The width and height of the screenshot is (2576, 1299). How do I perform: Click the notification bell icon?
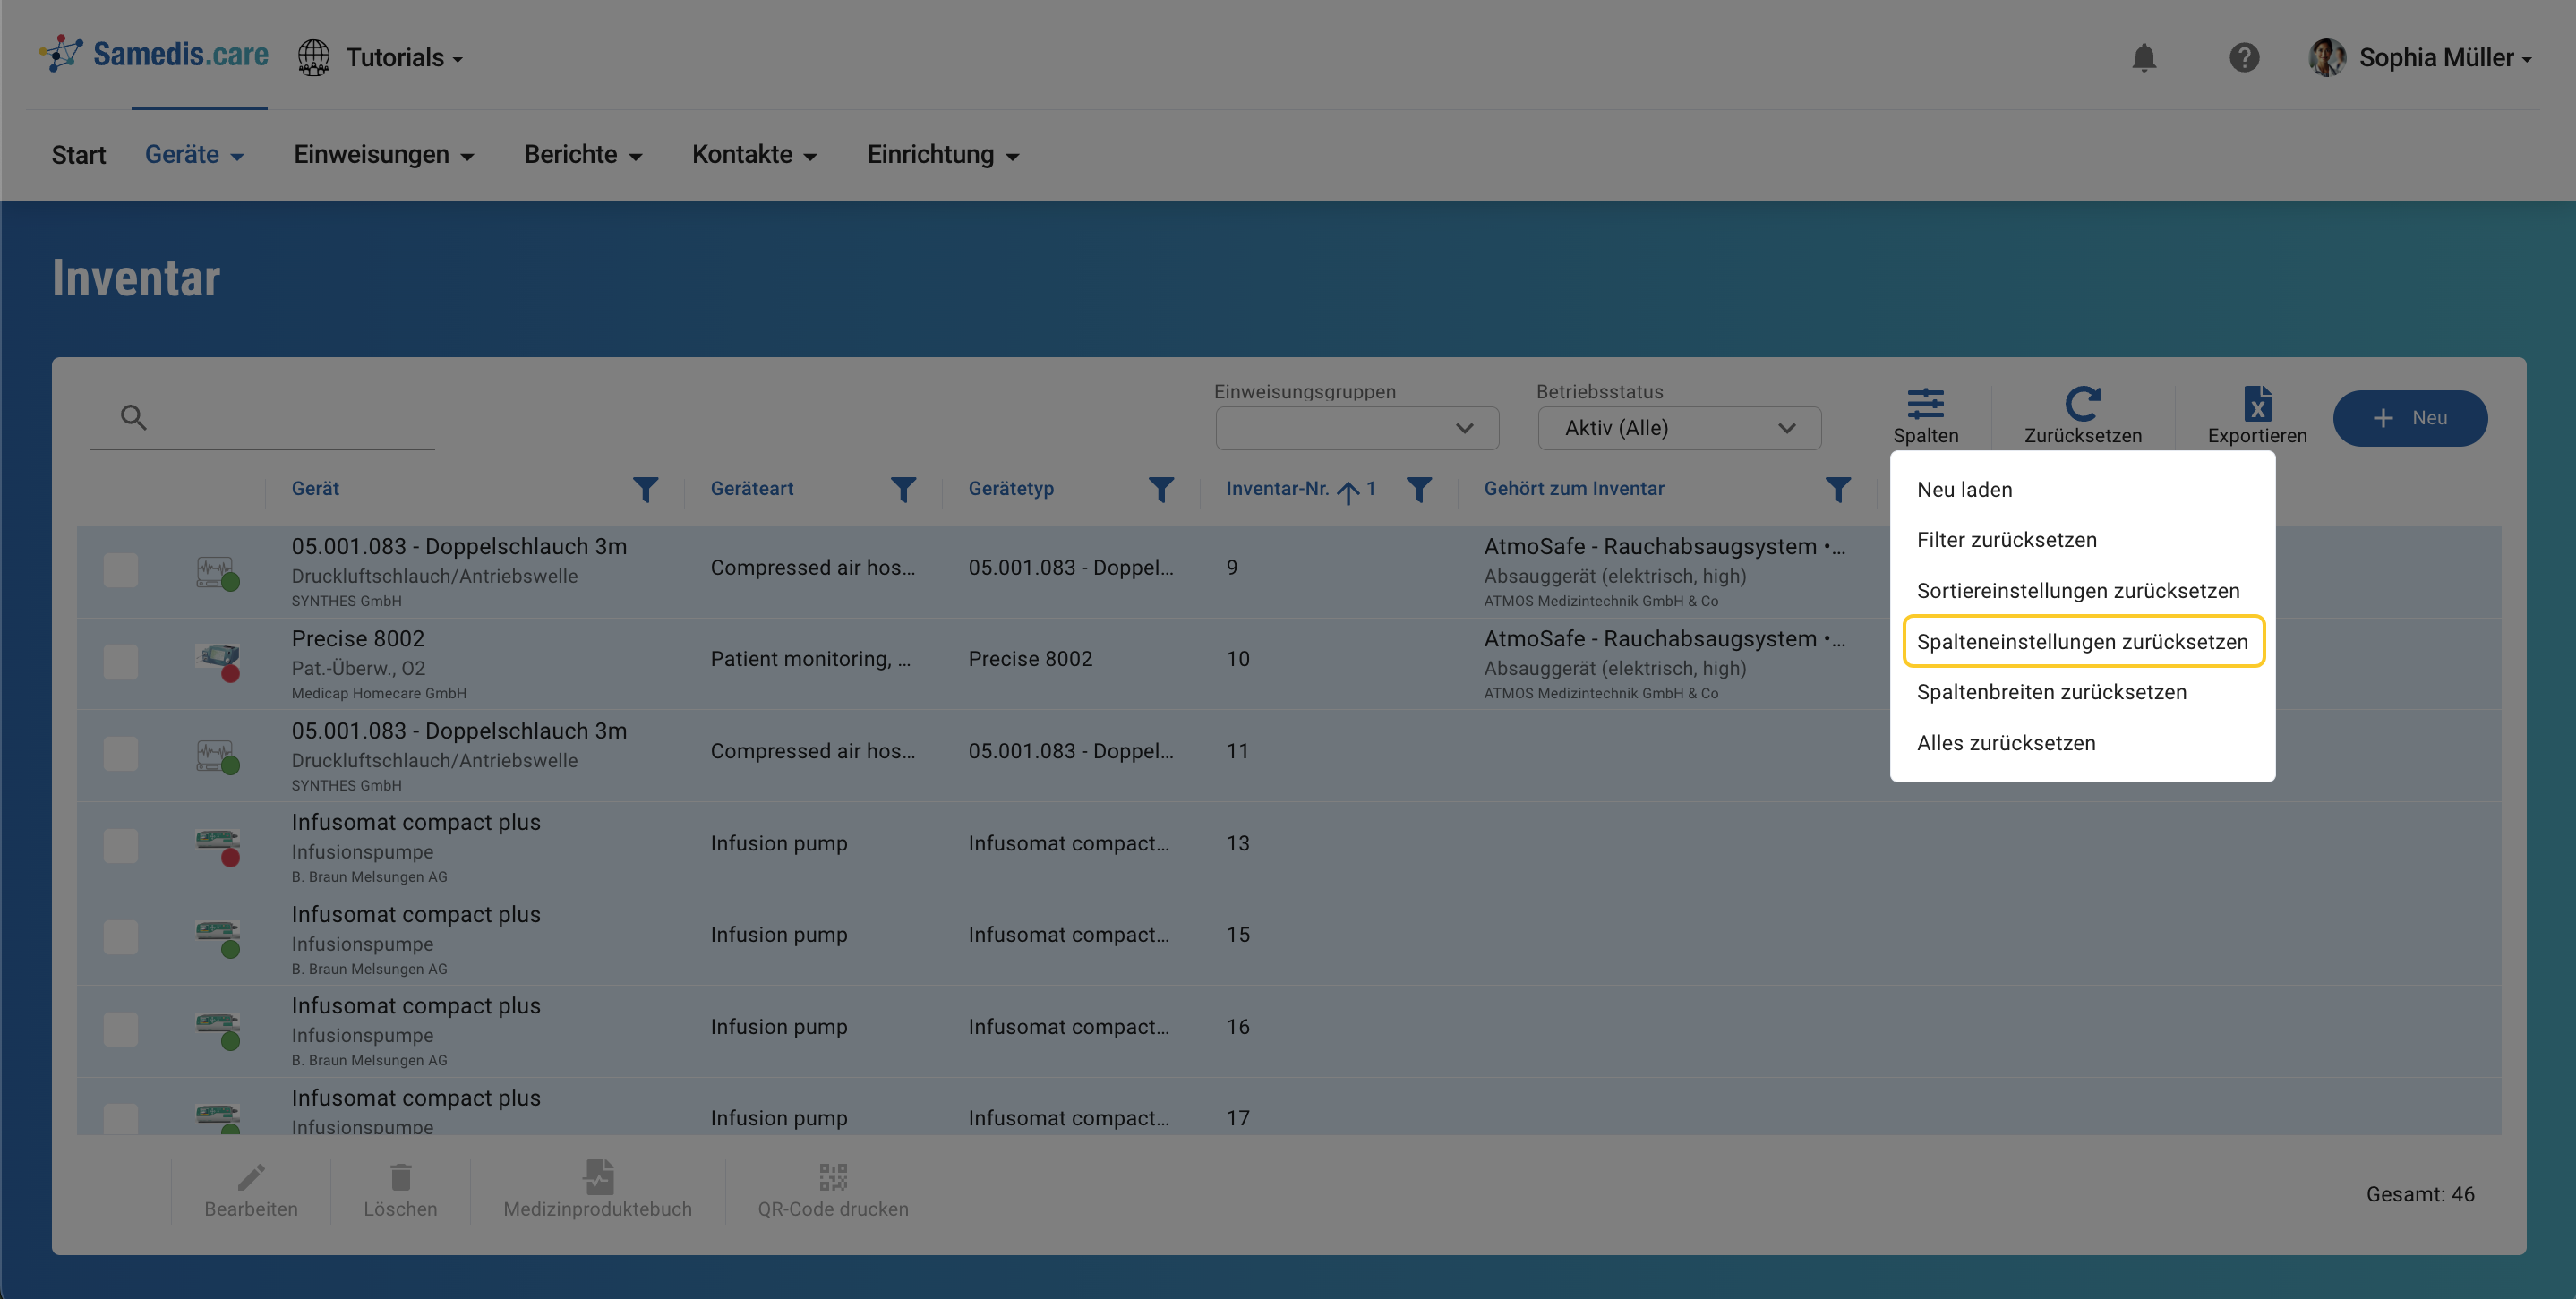pos(2143,58)
